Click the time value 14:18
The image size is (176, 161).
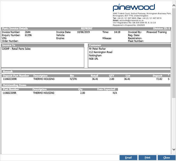117,32
